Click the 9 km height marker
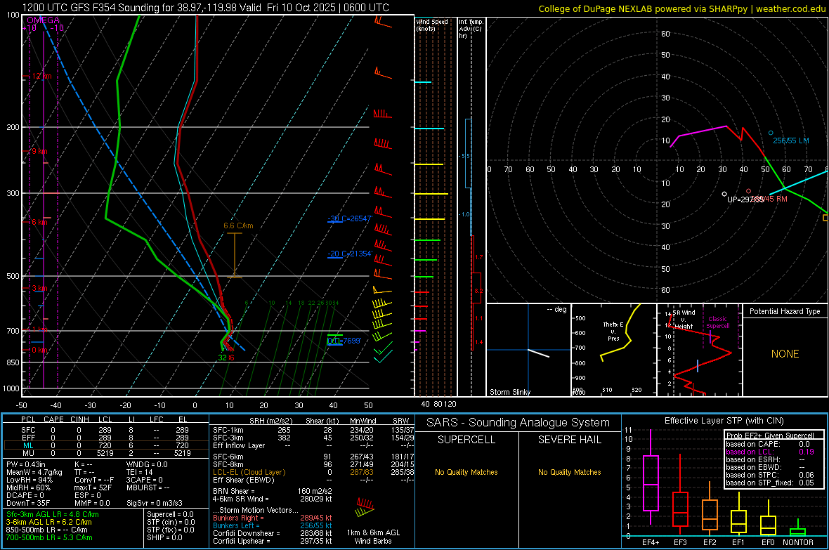 (39, 151)
